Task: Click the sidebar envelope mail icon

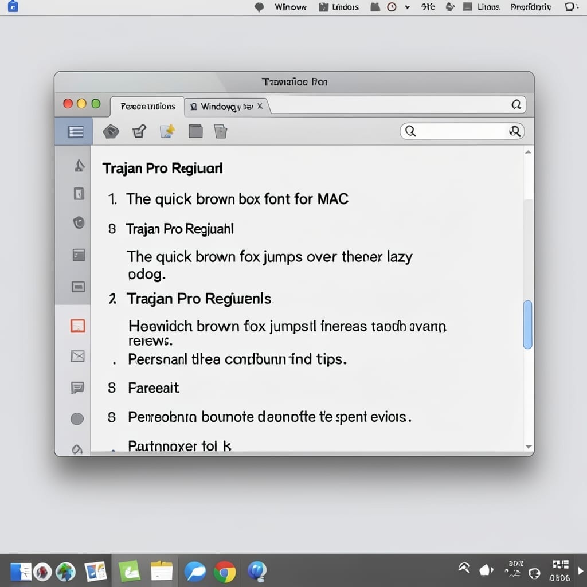Action: click(x=77, y=356)
